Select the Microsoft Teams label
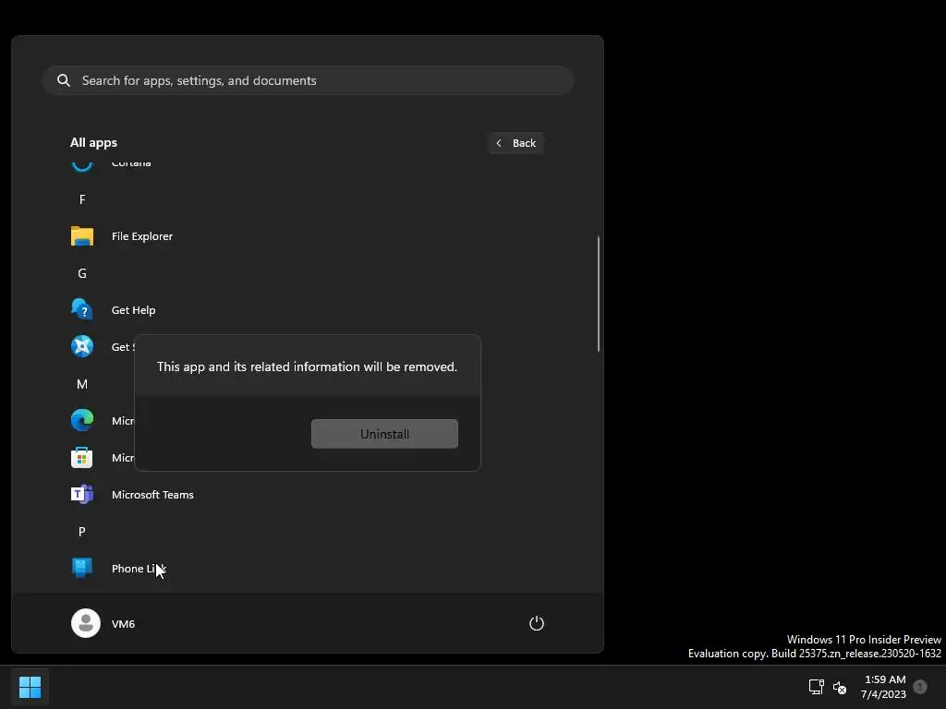Image resolution: width=946 pixels, height=709 pixels. point(152,495)
